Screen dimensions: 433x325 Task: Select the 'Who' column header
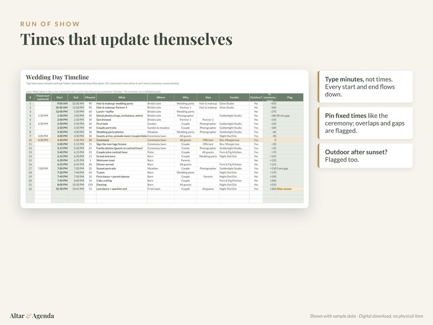pyautogui.click(x=185, y=97)
